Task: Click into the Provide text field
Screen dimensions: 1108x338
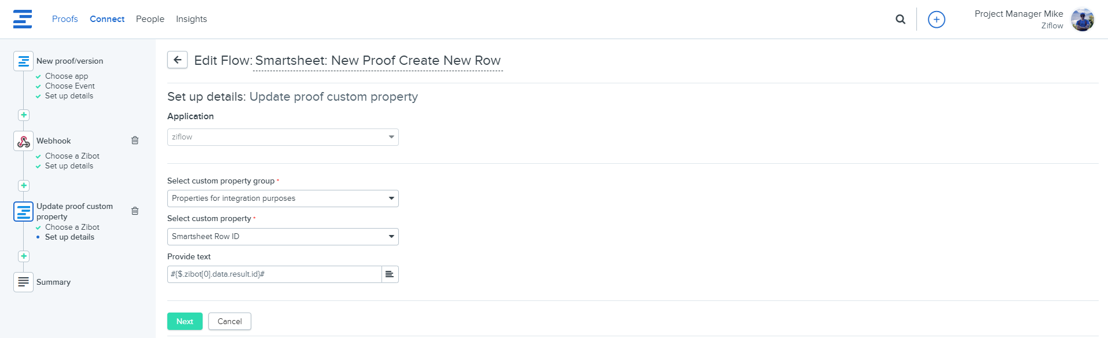Action: click(x=274, y=274)
